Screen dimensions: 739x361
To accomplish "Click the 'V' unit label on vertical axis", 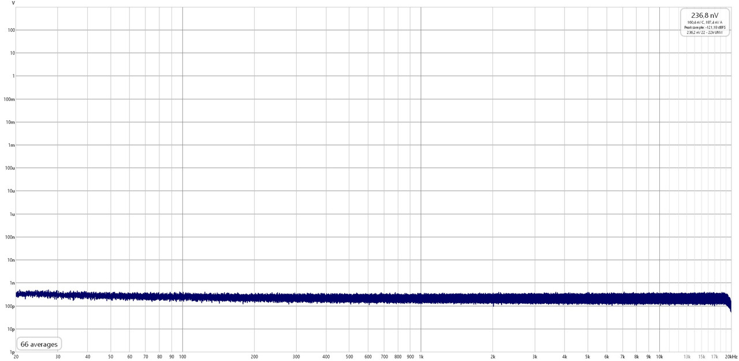I will click(x=13, y=3).
